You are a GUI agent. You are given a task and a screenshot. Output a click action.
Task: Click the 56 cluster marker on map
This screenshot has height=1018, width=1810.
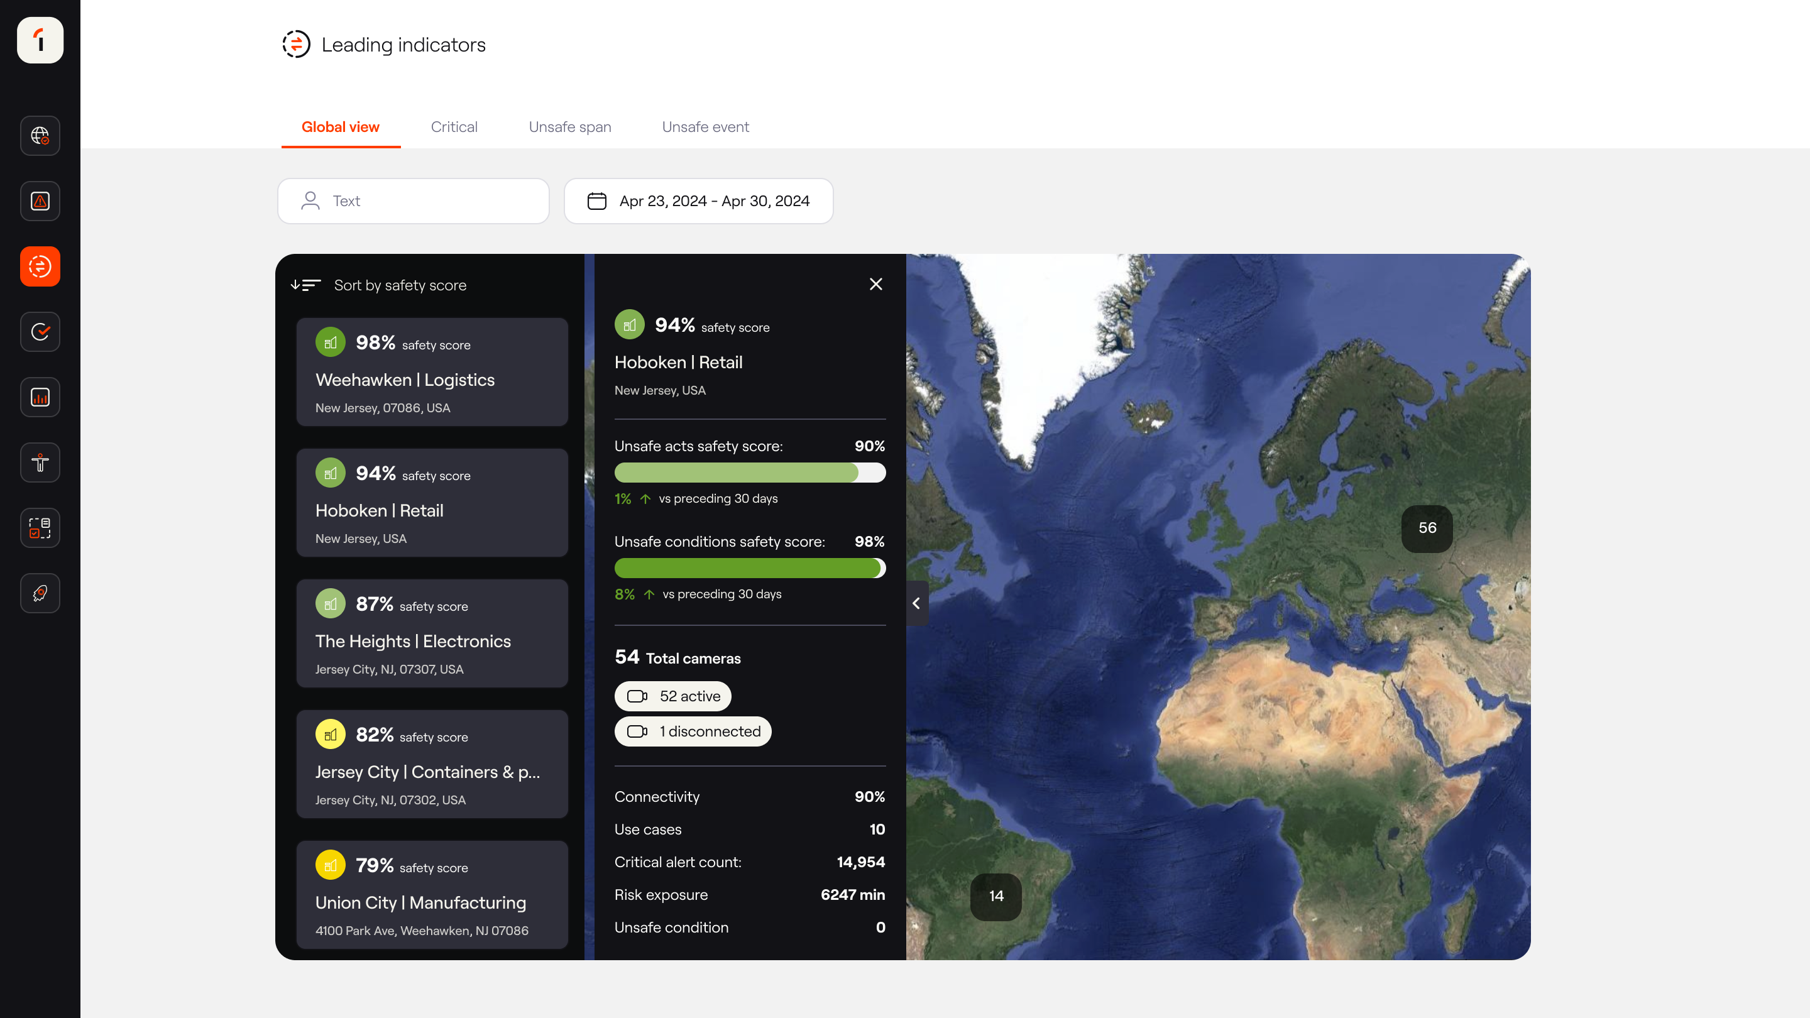click(x=1427, y=528)
